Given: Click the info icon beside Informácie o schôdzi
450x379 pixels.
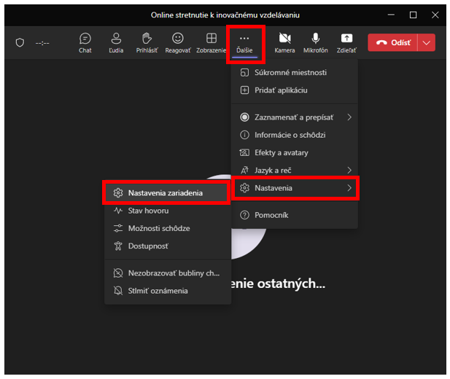Looking at the screenshot, I should tap(244, 135).
